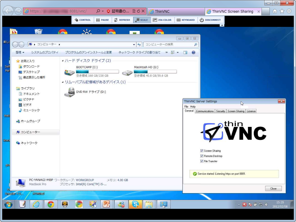296x222 pixels.
Task: Disable File Transfer in ThinVNC settings
Action: tap(202, 161)
